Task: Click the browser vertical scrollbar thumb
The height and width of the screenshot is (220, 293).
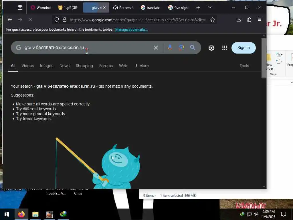Action: tap(264, 58)
